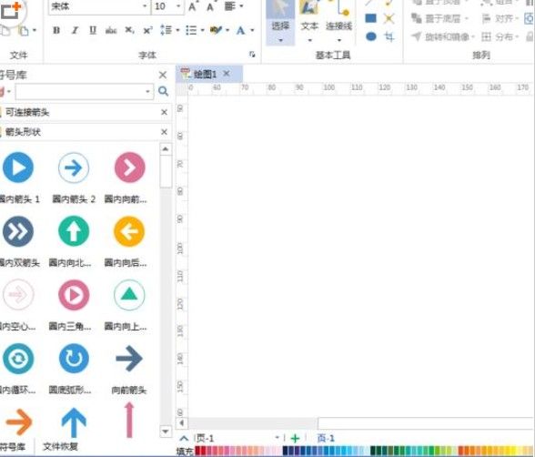Screen dimensions: 535x457
Task: Activate the 文本 text tool
Action: pos(309,23)
